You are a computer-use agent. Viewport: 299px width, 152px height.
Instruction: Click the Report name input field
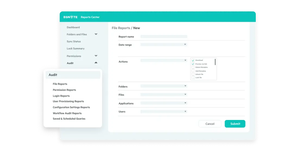pos(164,37)
